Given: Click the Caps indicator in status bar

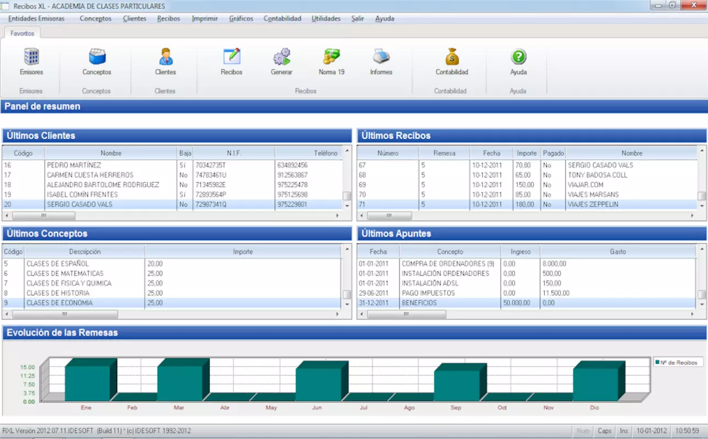Looking at the screenshot, I should pos(605,431).
